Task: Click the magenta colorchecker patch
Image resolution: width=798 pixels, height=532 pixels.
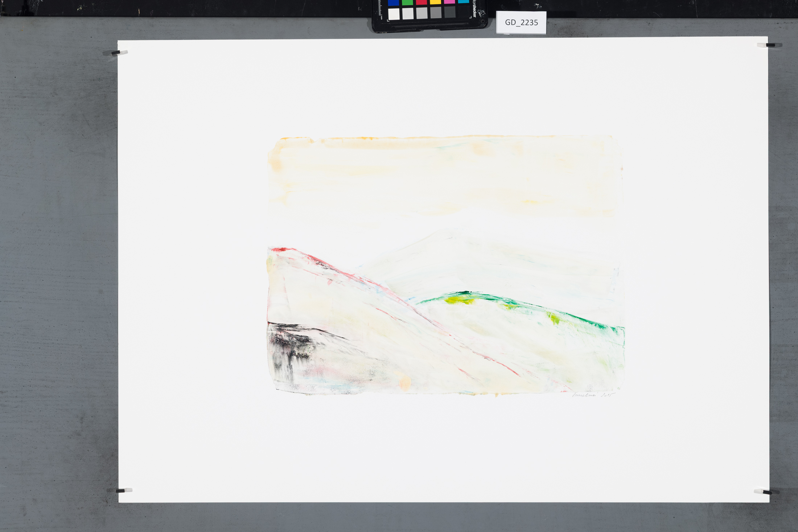Action: pos(449,2)
